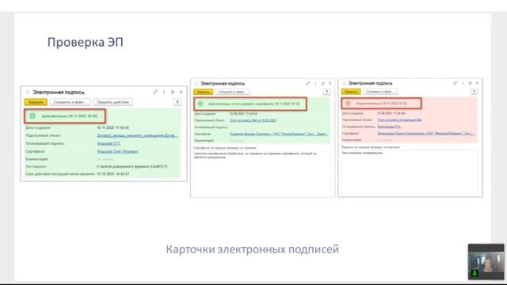Image resolution: width=507 pixels, height=285 pixels.
Task: Open help question mark in right red window
Action: point(474,92)
